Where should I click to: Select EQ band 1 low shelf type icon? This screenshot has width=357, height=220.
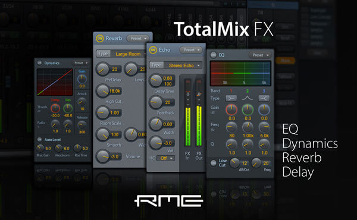point(231,98)
